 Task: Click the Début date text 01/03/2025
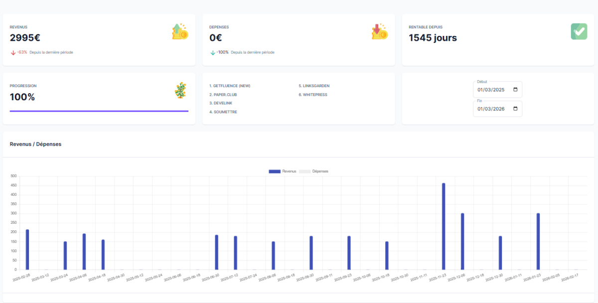[491, 90]
